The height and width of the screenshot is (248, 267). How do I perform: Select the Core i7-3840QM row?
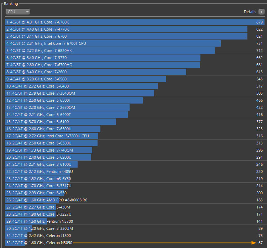click(135, 93)
